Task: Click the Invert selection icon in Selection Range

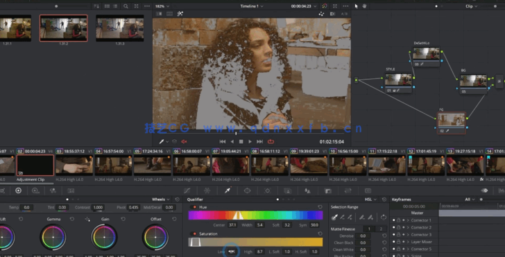Action: [383, 218]
